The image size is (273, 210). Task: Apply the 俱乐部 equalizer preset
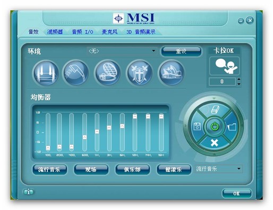coord(132,169)
